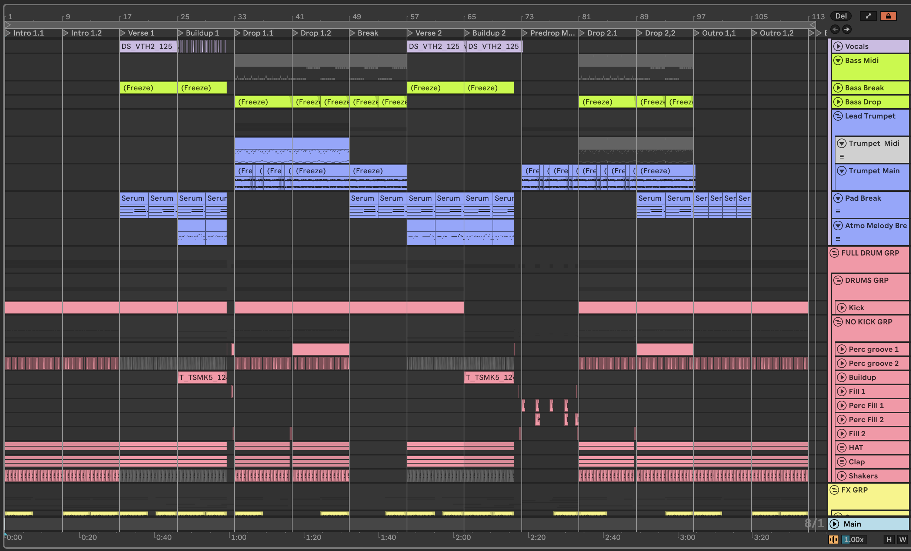Toggle the orange waveform overview button
Viewport: 911px width, 551px height.
pyautogui.click(x=833, y=540)
